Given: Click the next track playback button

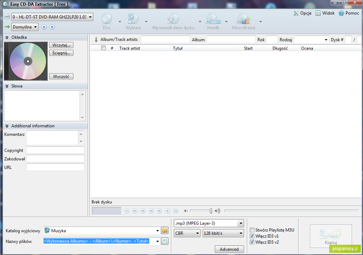Looking at the screenshot, I should click(x=159, y=211).
